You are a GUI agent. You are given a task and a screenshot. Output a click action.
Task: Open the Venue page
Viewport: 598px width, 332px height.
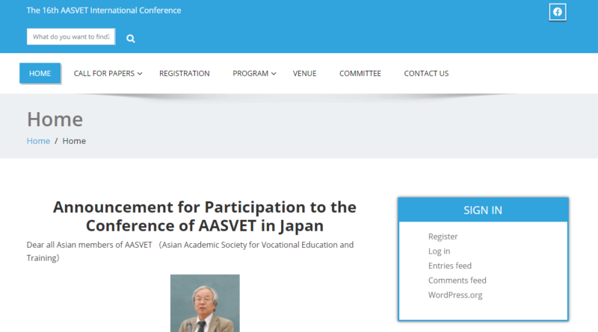(x=304, y=73)
